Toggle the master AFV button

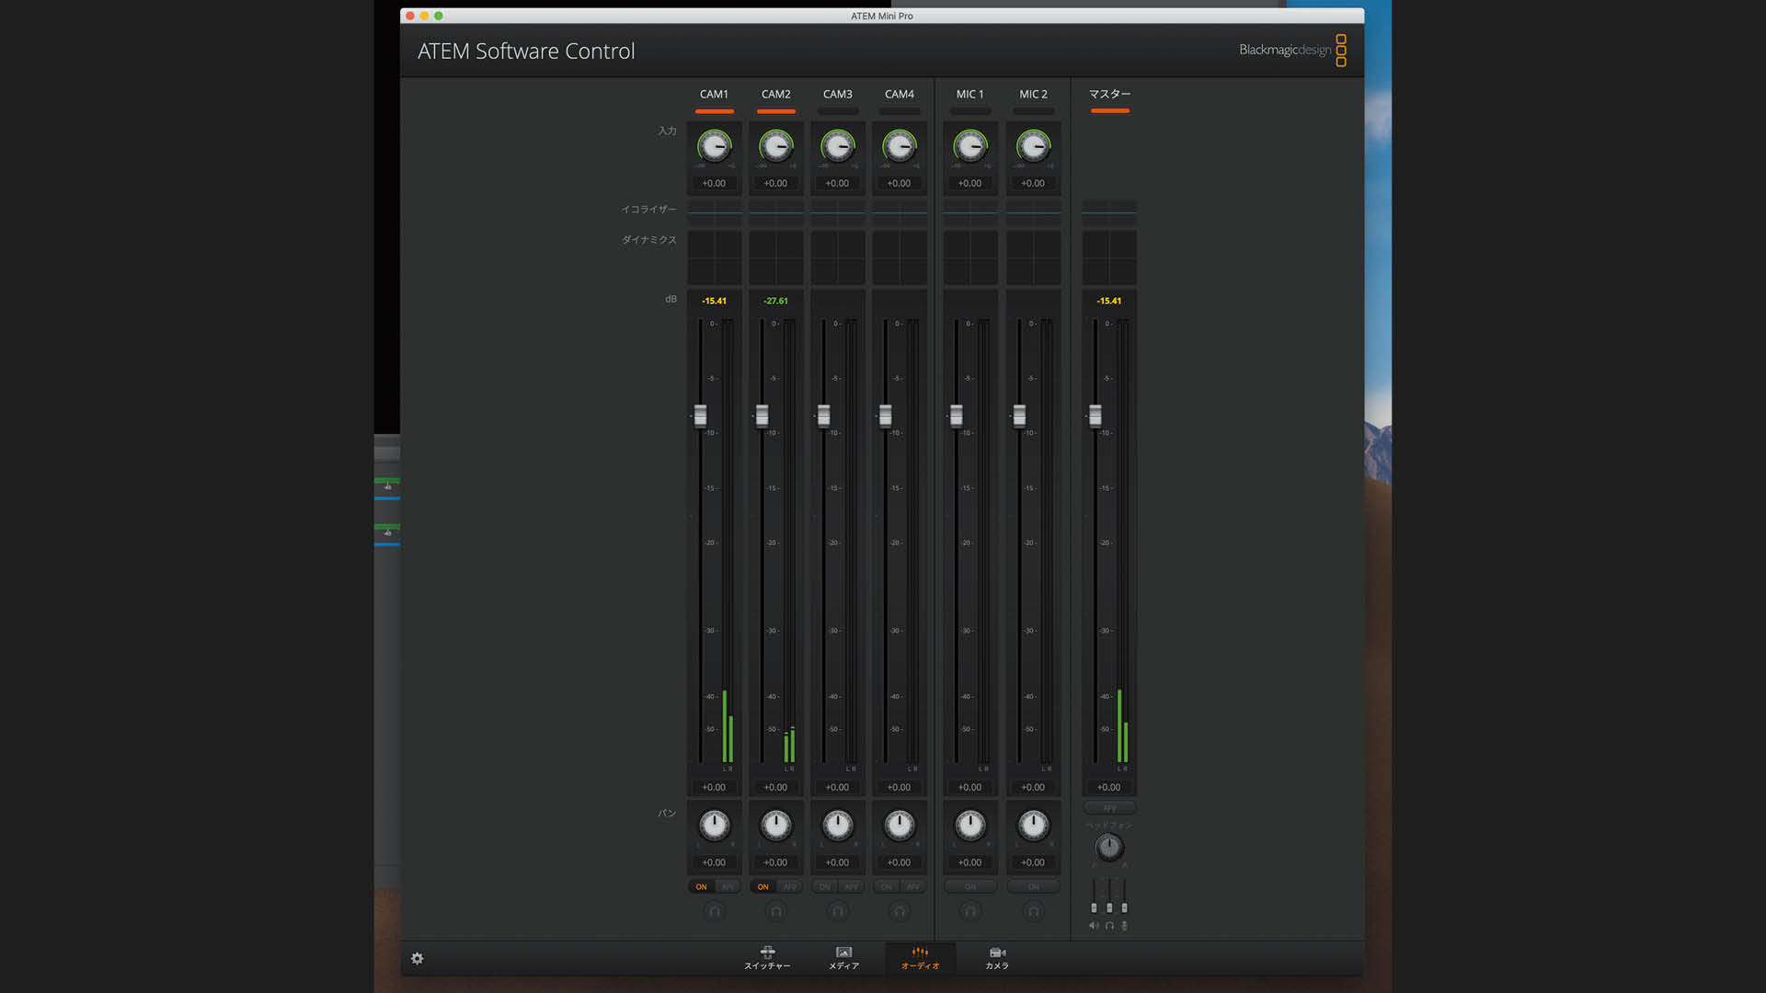pyautogui.click(x=1109, y=808)
